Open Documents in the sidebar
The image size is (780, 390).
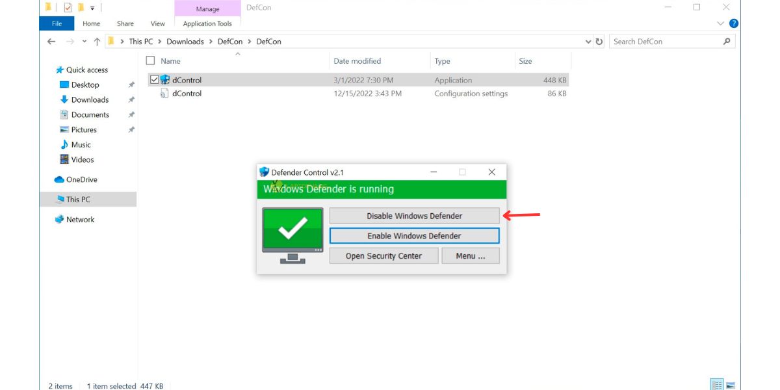(x=90, y=114)
